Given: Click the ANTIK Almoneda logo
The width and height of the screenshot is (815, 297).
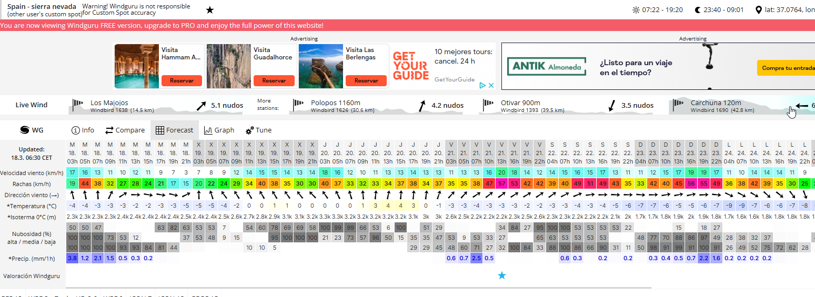Looking at the screenshot, I should pyautogui.click(x=547, y=67).
